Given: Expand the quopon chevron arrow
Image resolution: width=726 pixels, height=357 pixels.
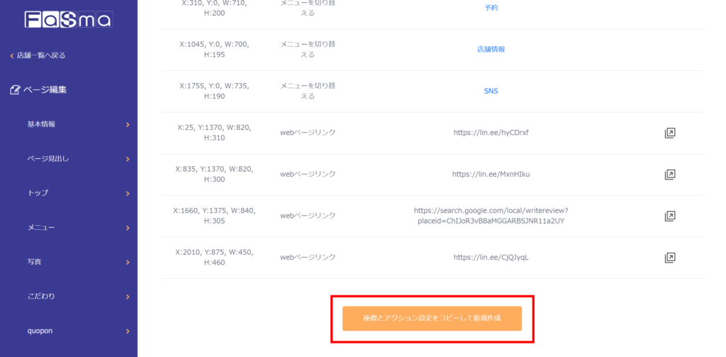Looking at the screenshot, I should click(x=128, y=331).
